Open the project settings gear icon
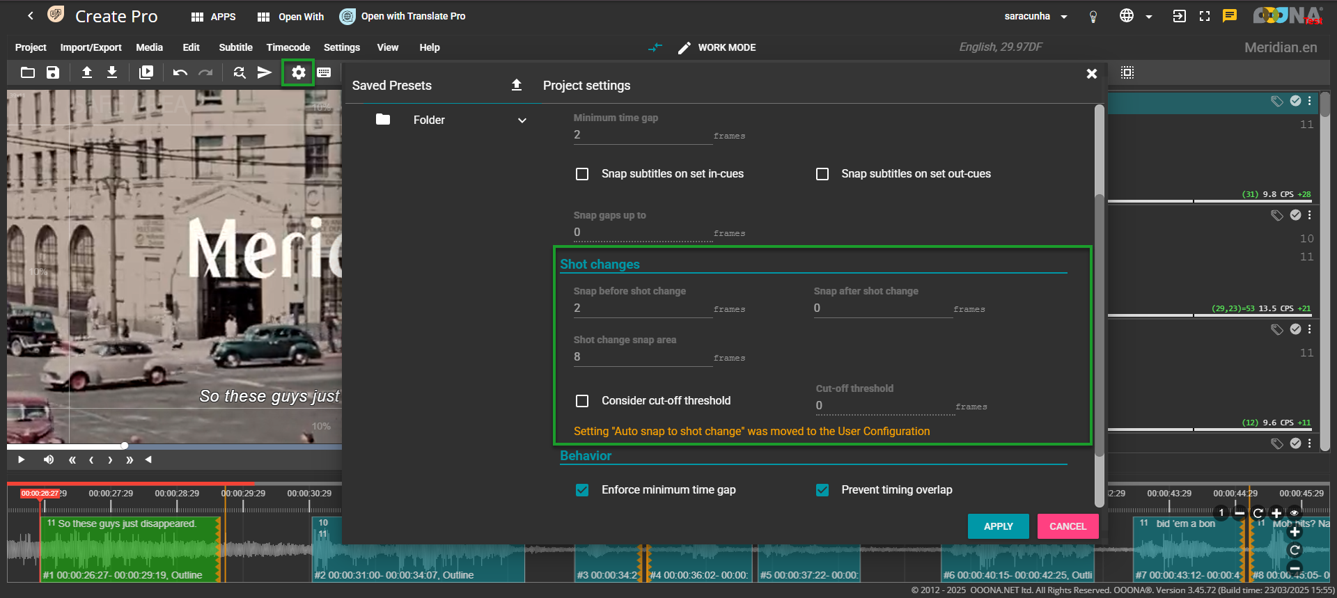 298,72
